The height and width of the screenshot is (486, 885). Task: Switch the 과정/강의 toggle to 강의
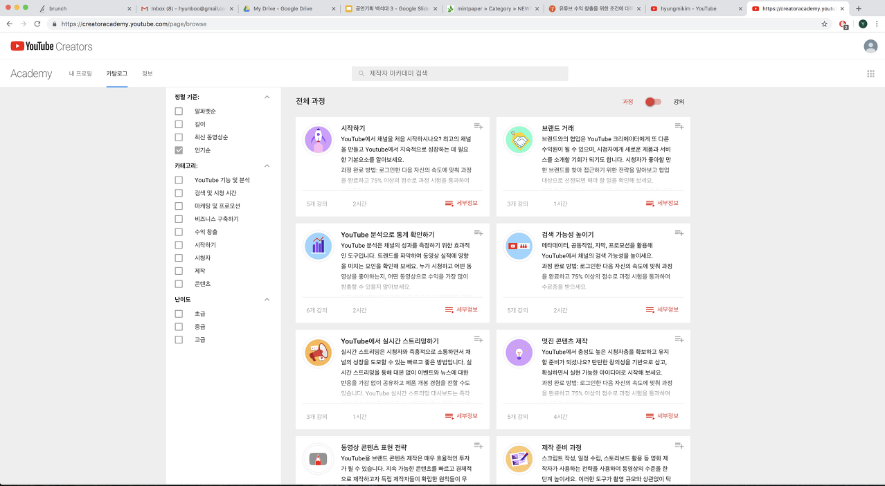pos(652,101)
